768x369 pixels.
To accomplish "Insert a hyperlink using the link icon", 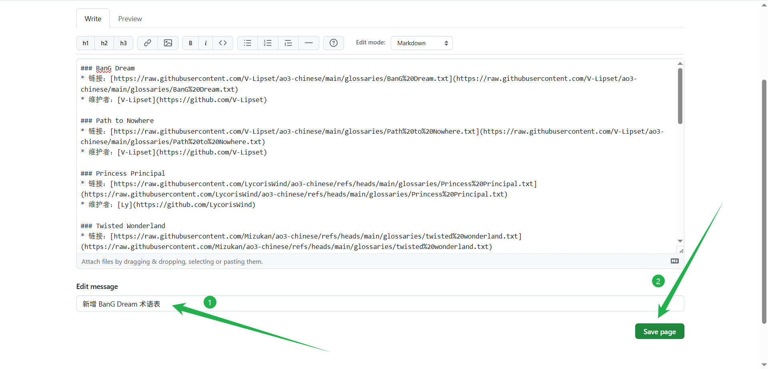I will pyautogui.click(x=148, y=43).
